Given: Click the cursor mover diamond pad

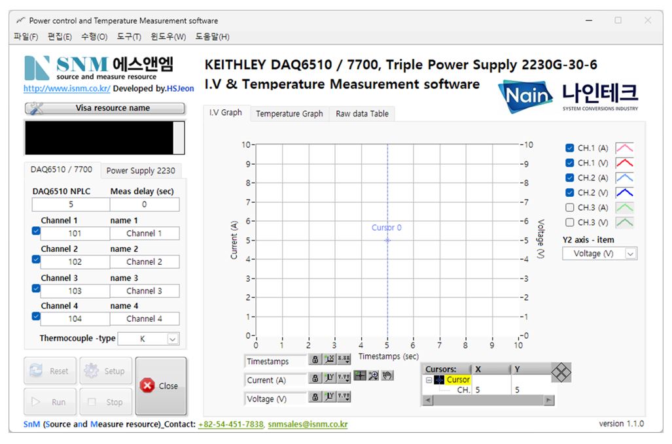Looking at the screenshot, I should coord(561,373).
